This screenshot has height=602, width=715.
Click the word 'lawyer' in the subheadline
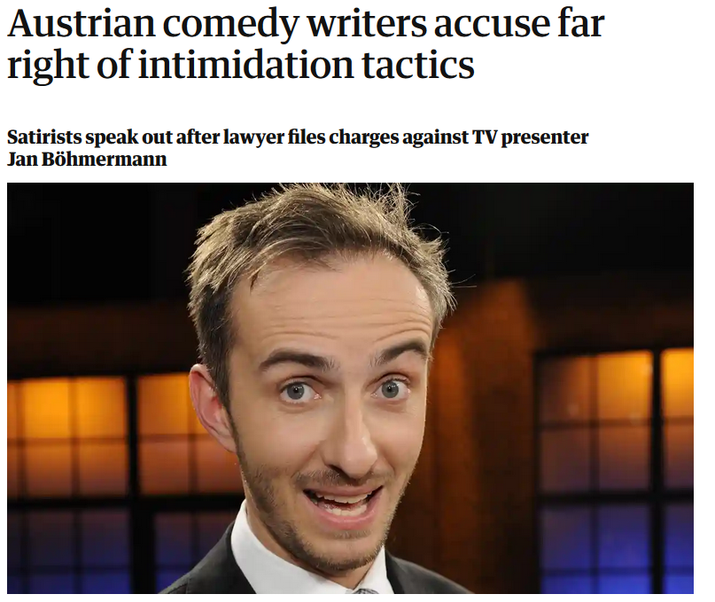253,137
